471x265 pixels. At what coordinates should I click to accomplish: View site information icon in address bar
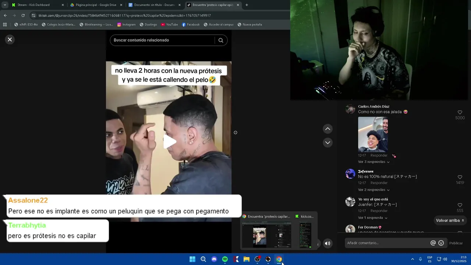(x=33, y=15)
